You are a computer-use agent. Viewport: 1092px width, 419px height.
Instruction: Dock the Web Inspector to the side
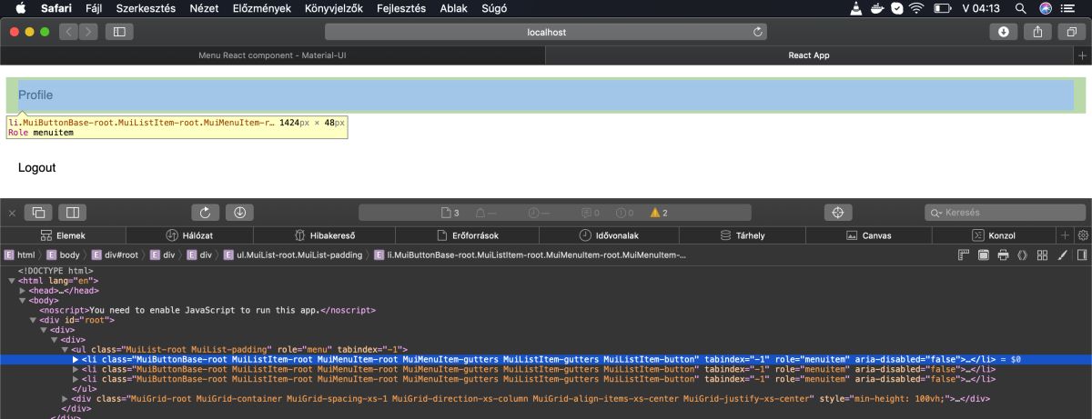pos(72,213)
